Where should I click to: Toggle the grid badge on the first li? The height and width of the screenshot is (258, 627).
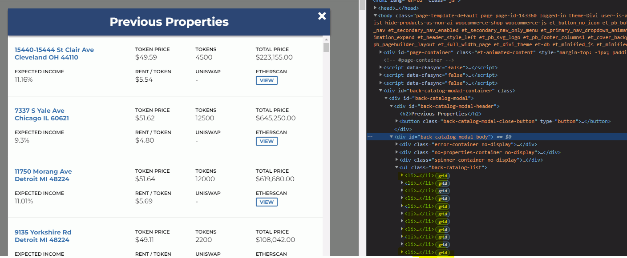[442, 175]
